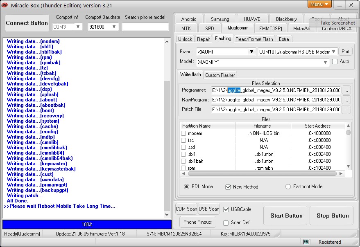Browse for the Programmer file
Image resolution: width=360 pixels, height=247 pixels.
(346, 90)
